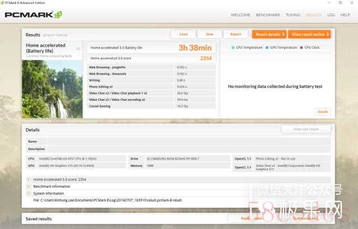
Task: Click the PCMark 8 logo
Action: click(x=33, y=15)
